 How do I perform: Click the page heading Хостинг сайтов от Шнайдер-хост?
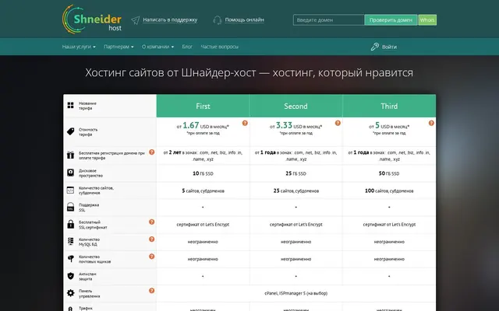click(249, 72)
